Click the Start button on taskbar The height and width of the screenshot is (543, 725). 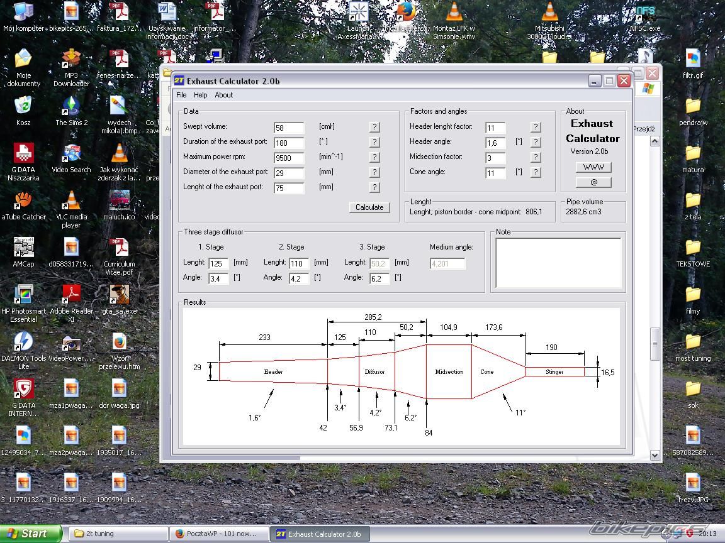[30, 534]
